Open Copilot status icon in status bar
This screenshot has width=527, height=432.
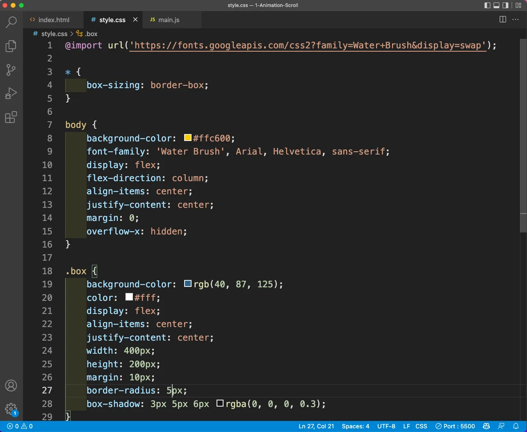486,426
